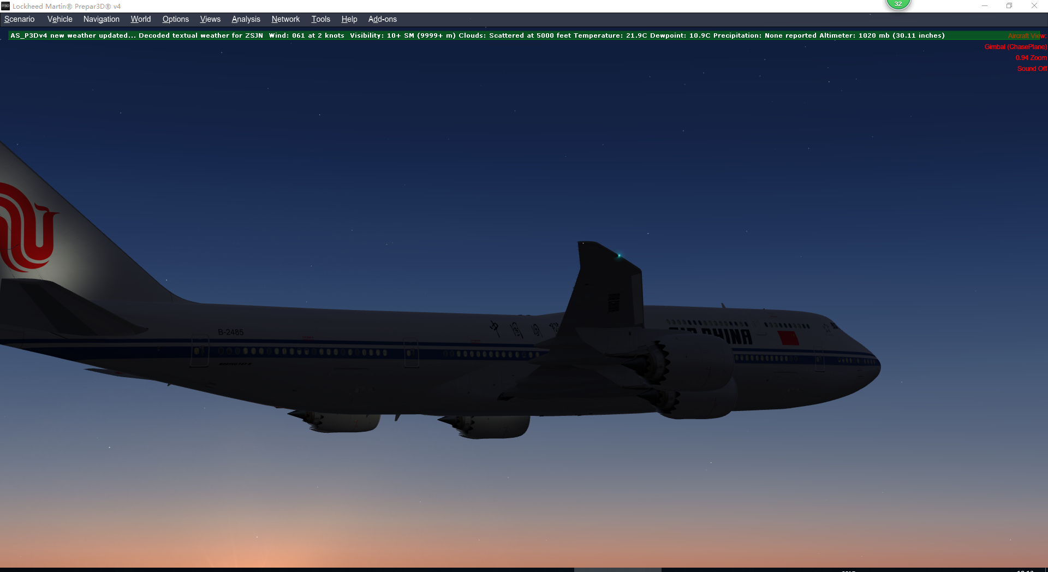The height and width of the screenshot is (572, 1048).
Task: Click the AS_P3Dv4 weather update message bar
Action: tap(524, 35)
